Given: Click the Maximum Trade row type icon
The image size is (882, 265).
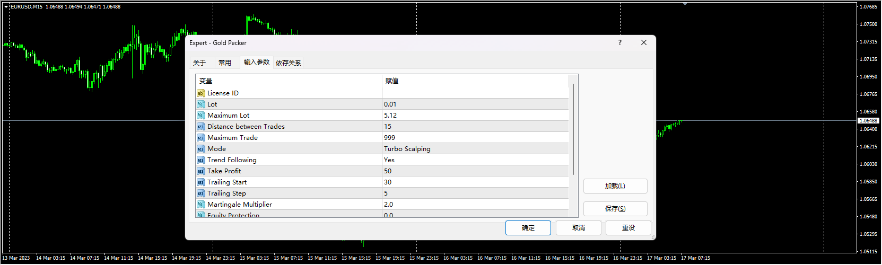Looking at the screenshot, I should coord(200,138).
